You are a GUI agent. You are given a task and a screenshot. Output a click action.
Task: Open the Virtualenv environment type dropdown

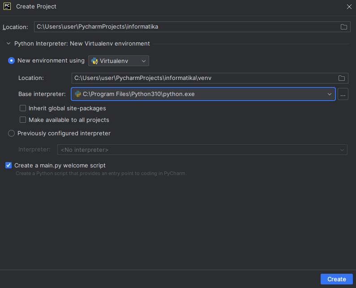pyautogui.click(x=119, y=61)
